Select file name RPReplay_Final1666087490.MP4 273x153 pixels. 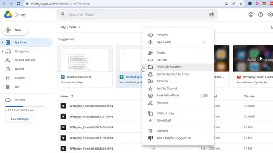[91, 127]
